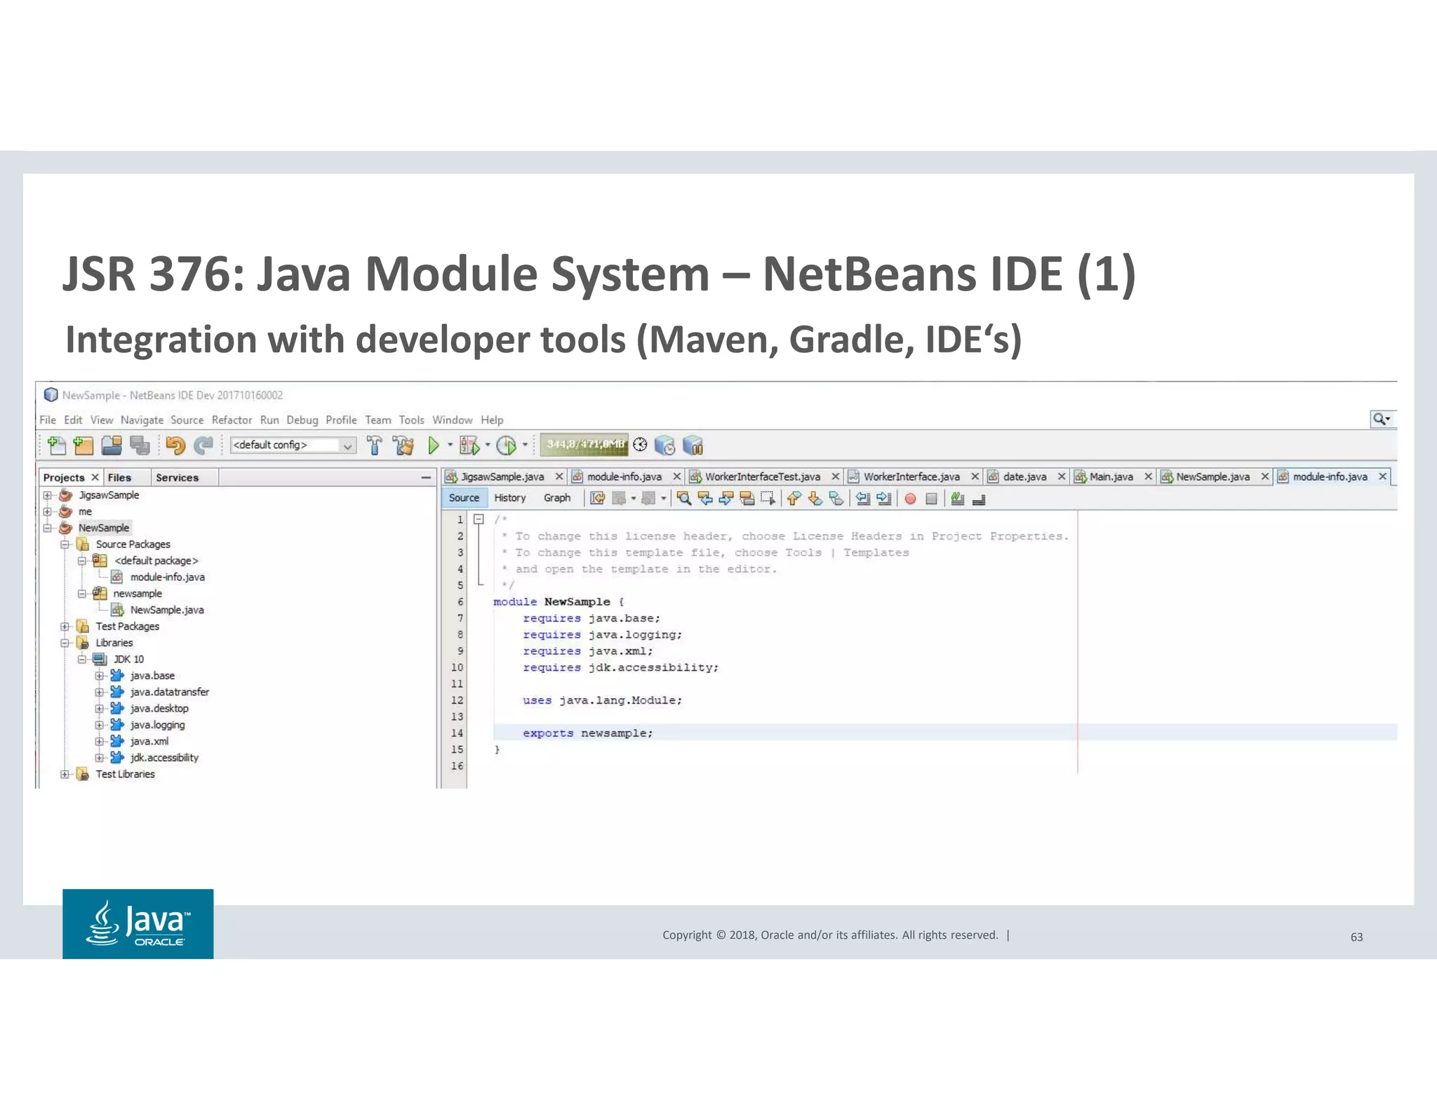Click the Profile Project clock icon
This screenshot has width=1437, height=1110.
point(506,445)
